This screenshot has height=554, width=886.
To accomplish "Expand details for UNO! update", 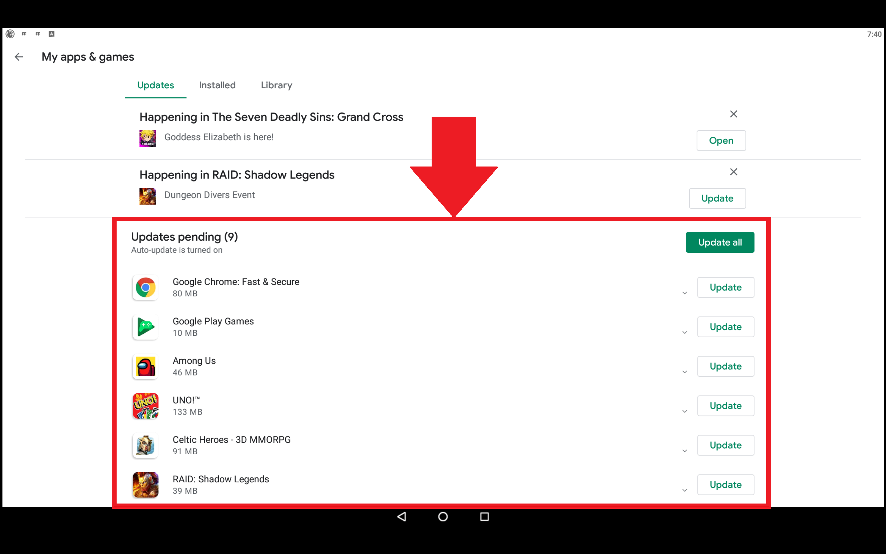I will click(684, 411).
